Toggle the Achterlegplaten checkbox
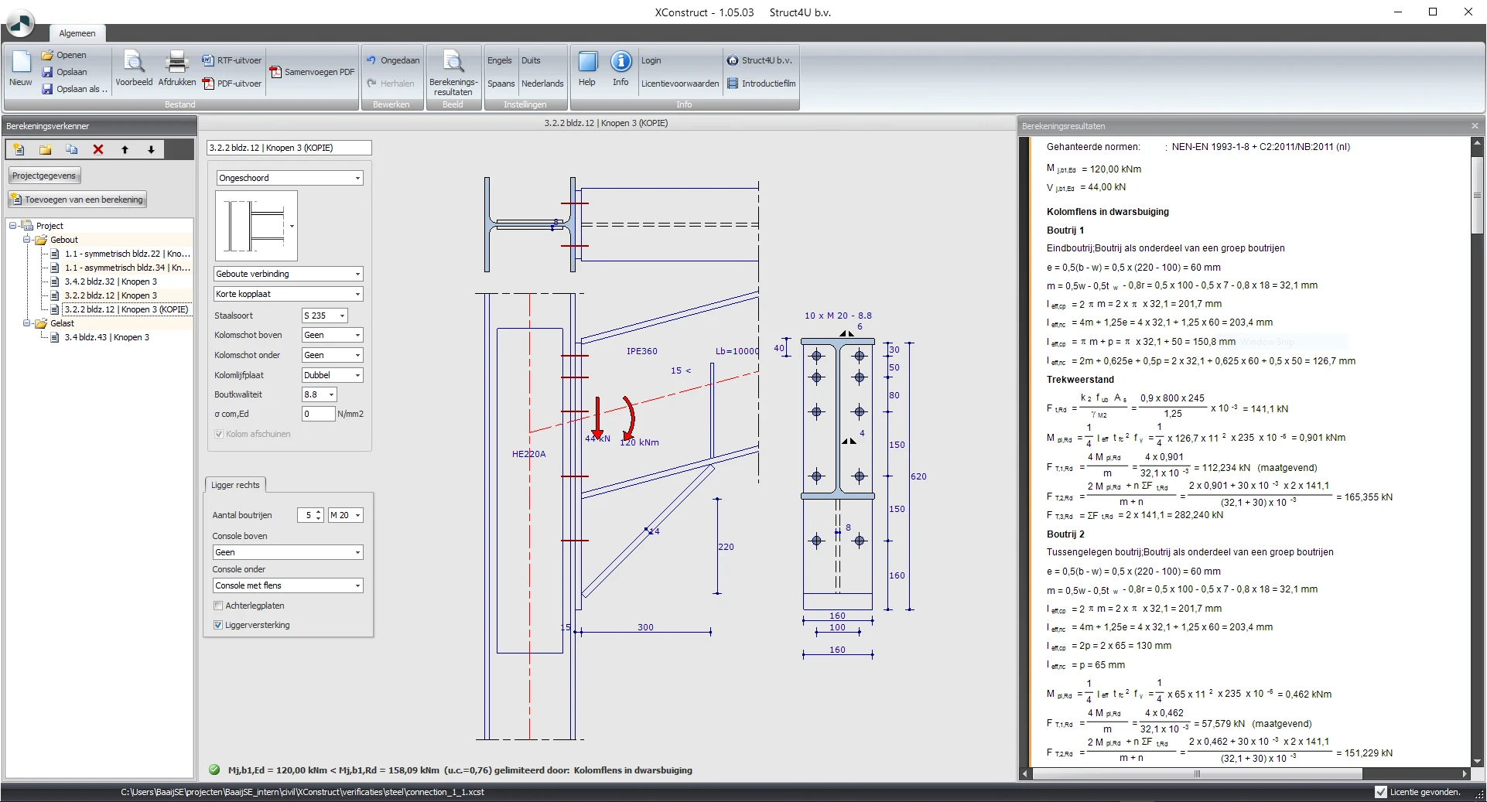The width and height of the screenshot is (1487, 802). click(218, 606)
